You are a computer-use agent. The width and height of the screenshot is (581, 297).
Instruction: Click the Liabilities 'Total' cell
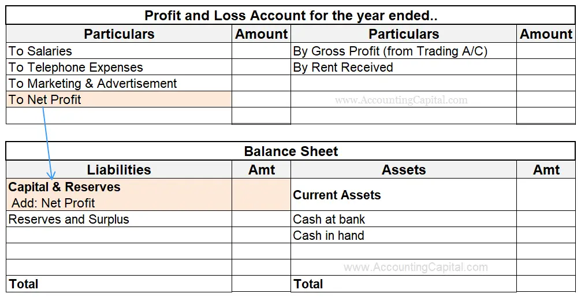pyautogui.click(x=24, y=284)
